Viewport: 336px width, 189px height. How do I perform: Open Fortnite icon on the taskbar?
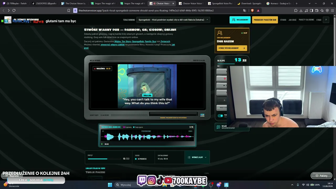click(226, 185)
